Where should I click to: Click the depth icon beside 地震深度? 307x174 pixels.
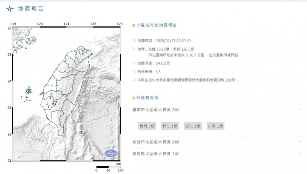134,63
